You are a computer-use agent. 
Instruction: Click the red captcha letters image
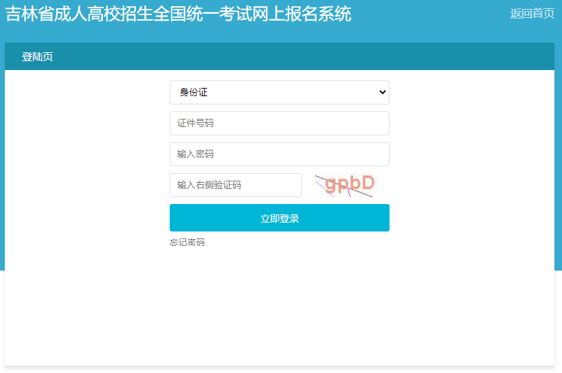click(350, 183)
